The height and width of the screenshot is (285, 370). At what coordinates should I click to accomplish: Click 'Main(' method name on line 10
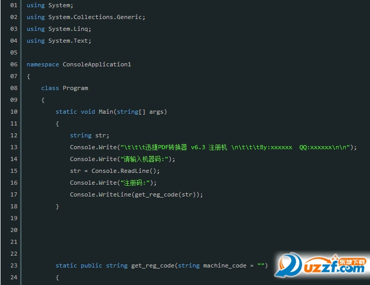(x=108, y=112)
